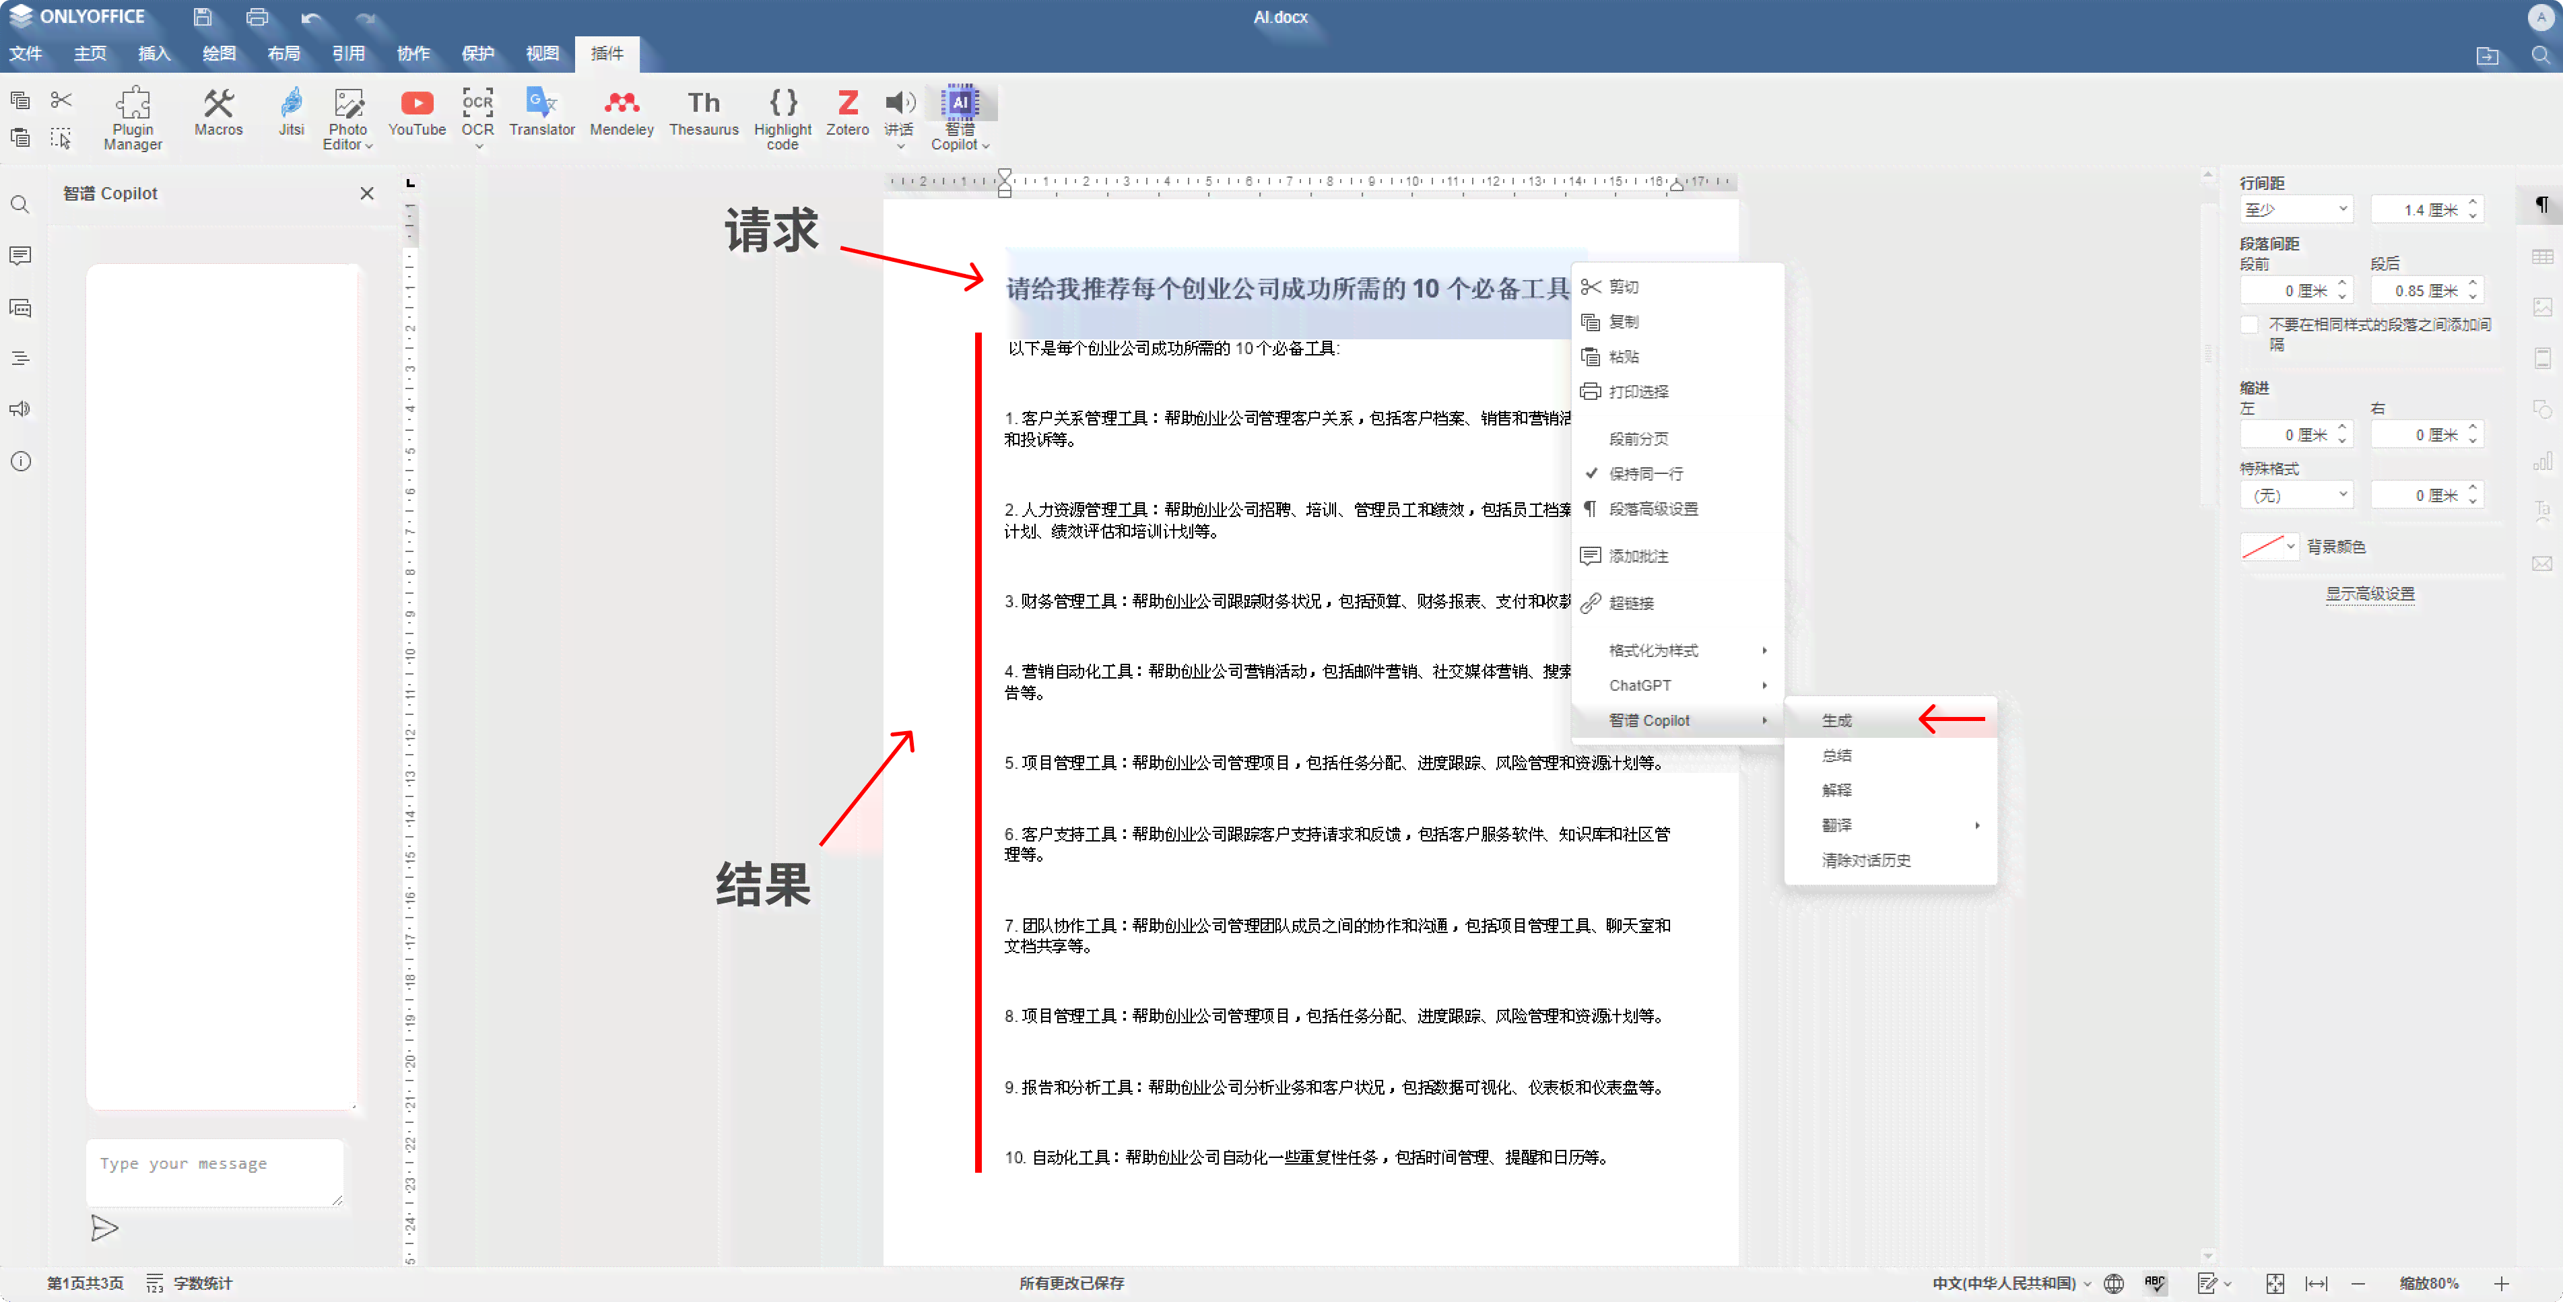Open the 中文(中华人民共和国) language dropdown
2563x1302 pixels.
click(x=2011, y=1283)
